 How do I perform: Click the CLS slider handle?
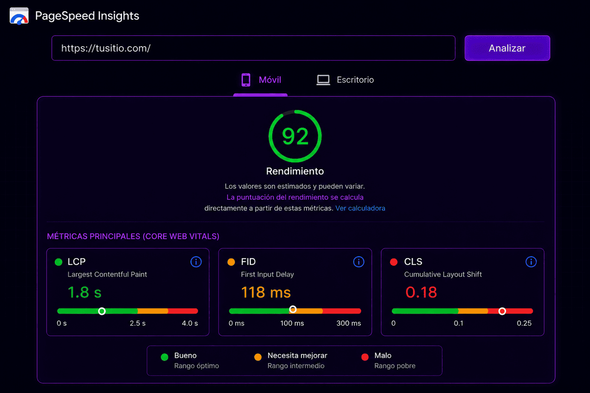point(502,311)
